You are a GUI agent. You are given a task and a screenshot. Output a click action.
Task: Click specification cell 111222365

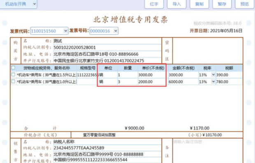click(88, 75)
